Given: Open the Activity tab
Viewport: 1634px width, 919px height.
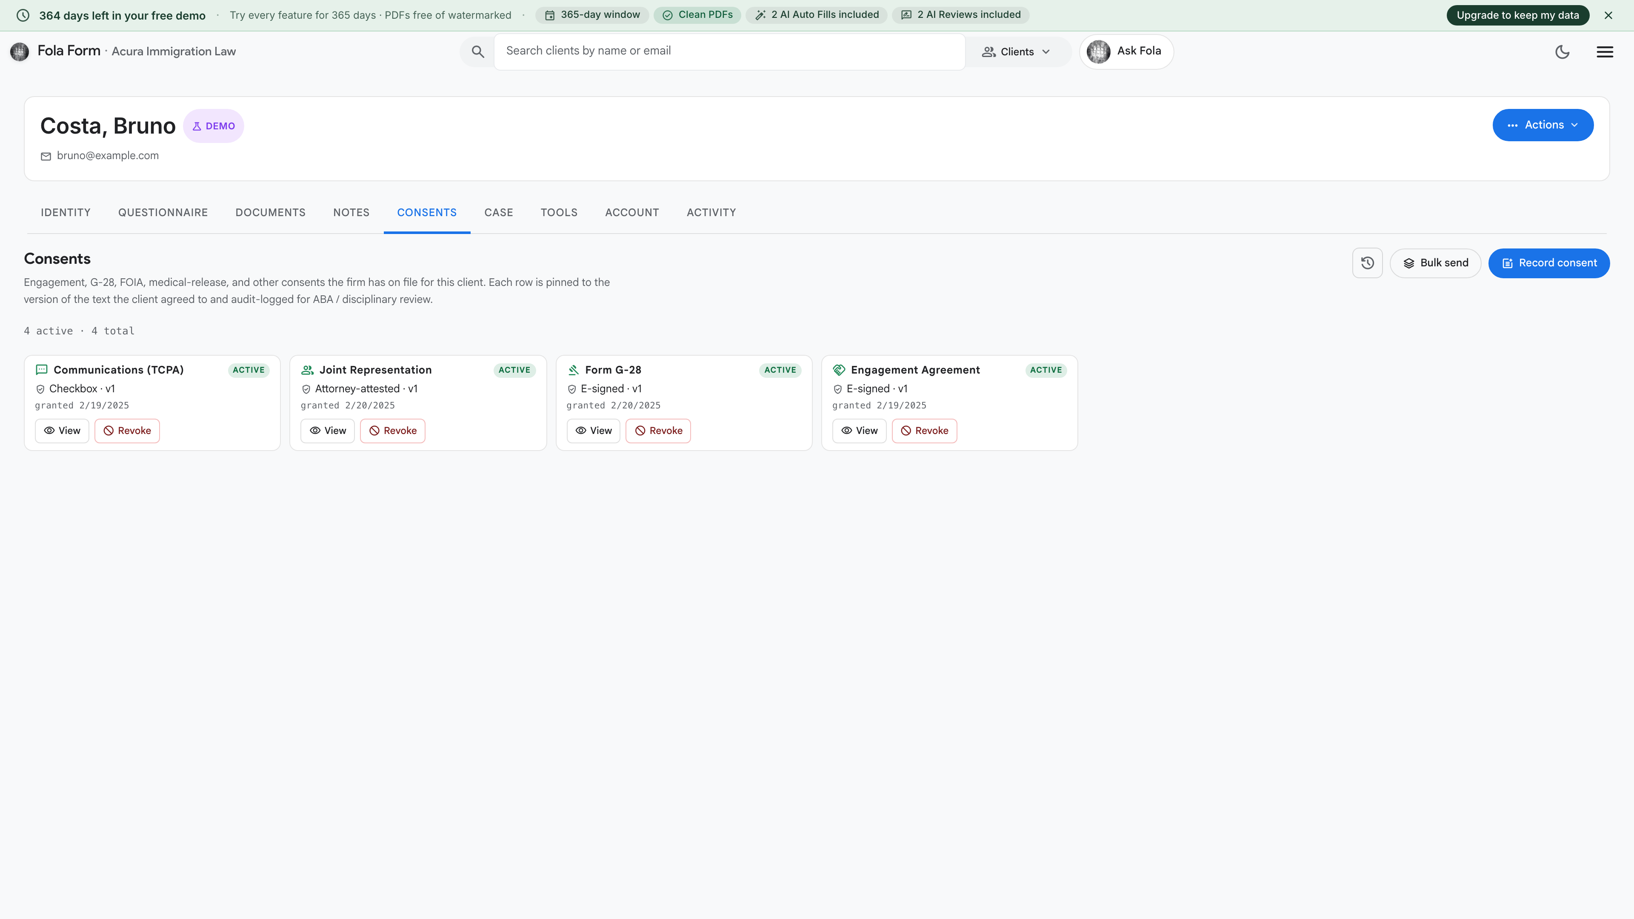Looking at the screenshot, I should pos(711,212).
